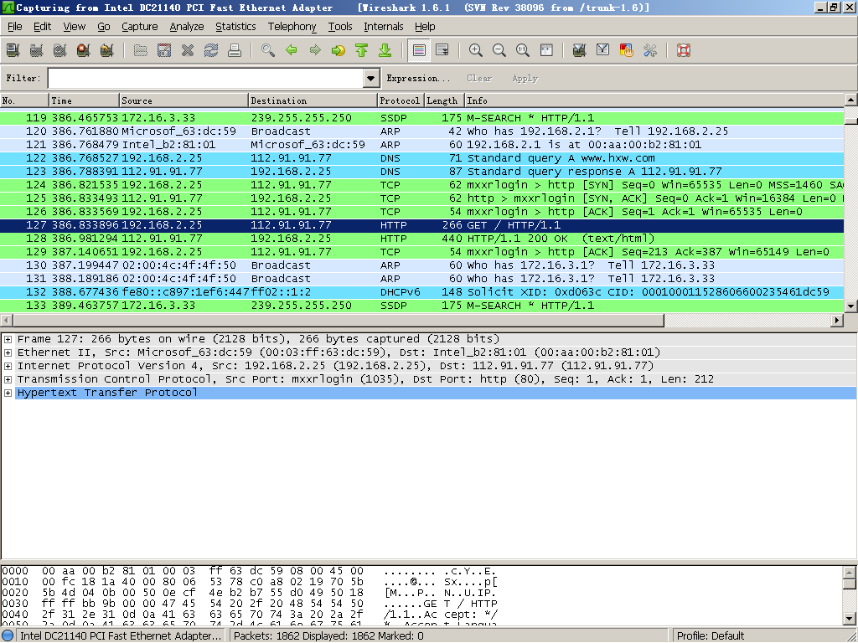Go back in packet history arrow

tap(292, 51)
